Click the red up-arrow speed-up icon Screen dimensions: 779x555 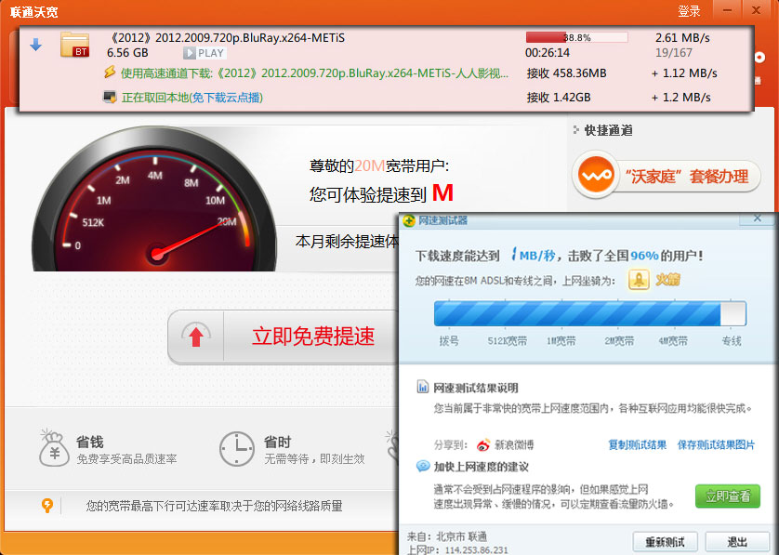coord(196,337)
